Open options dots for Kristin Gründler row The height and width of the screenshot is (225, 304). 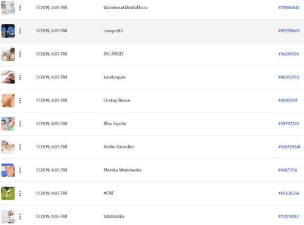(x=20, y=147)
